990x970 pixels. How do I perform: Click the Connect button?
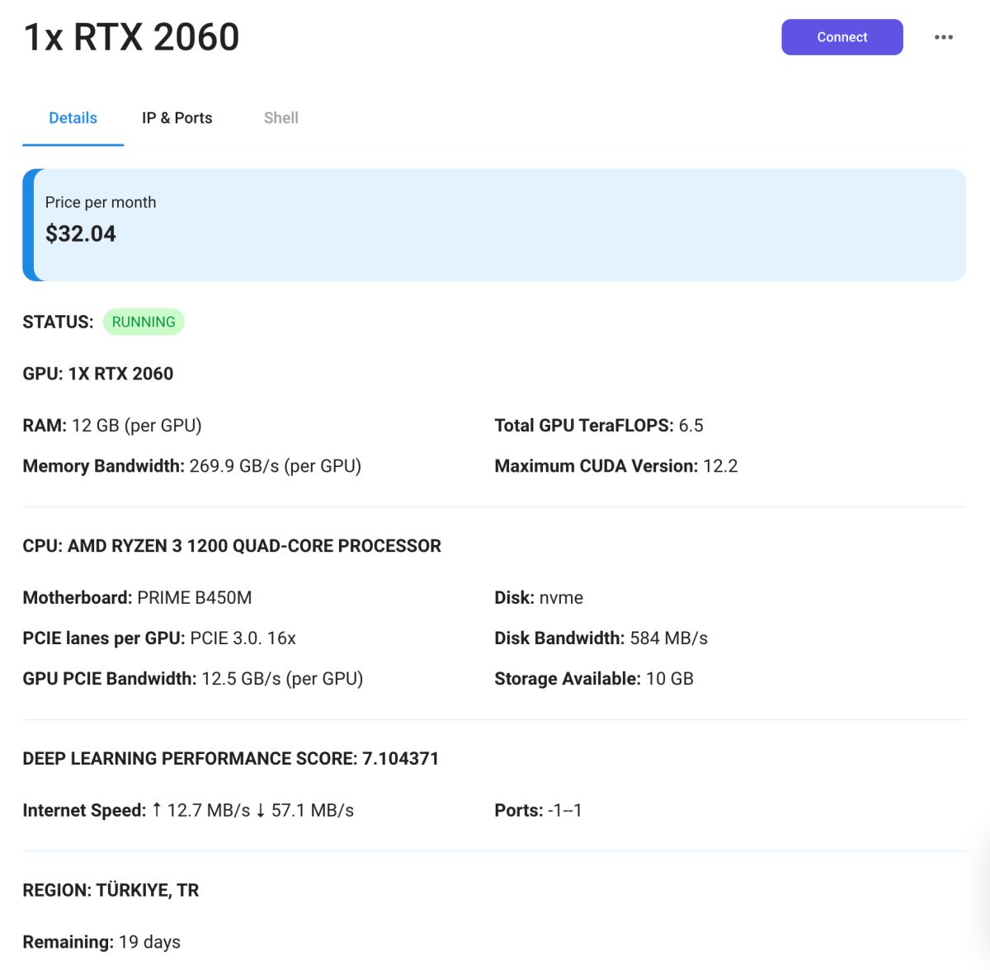[x=842, y=37]
